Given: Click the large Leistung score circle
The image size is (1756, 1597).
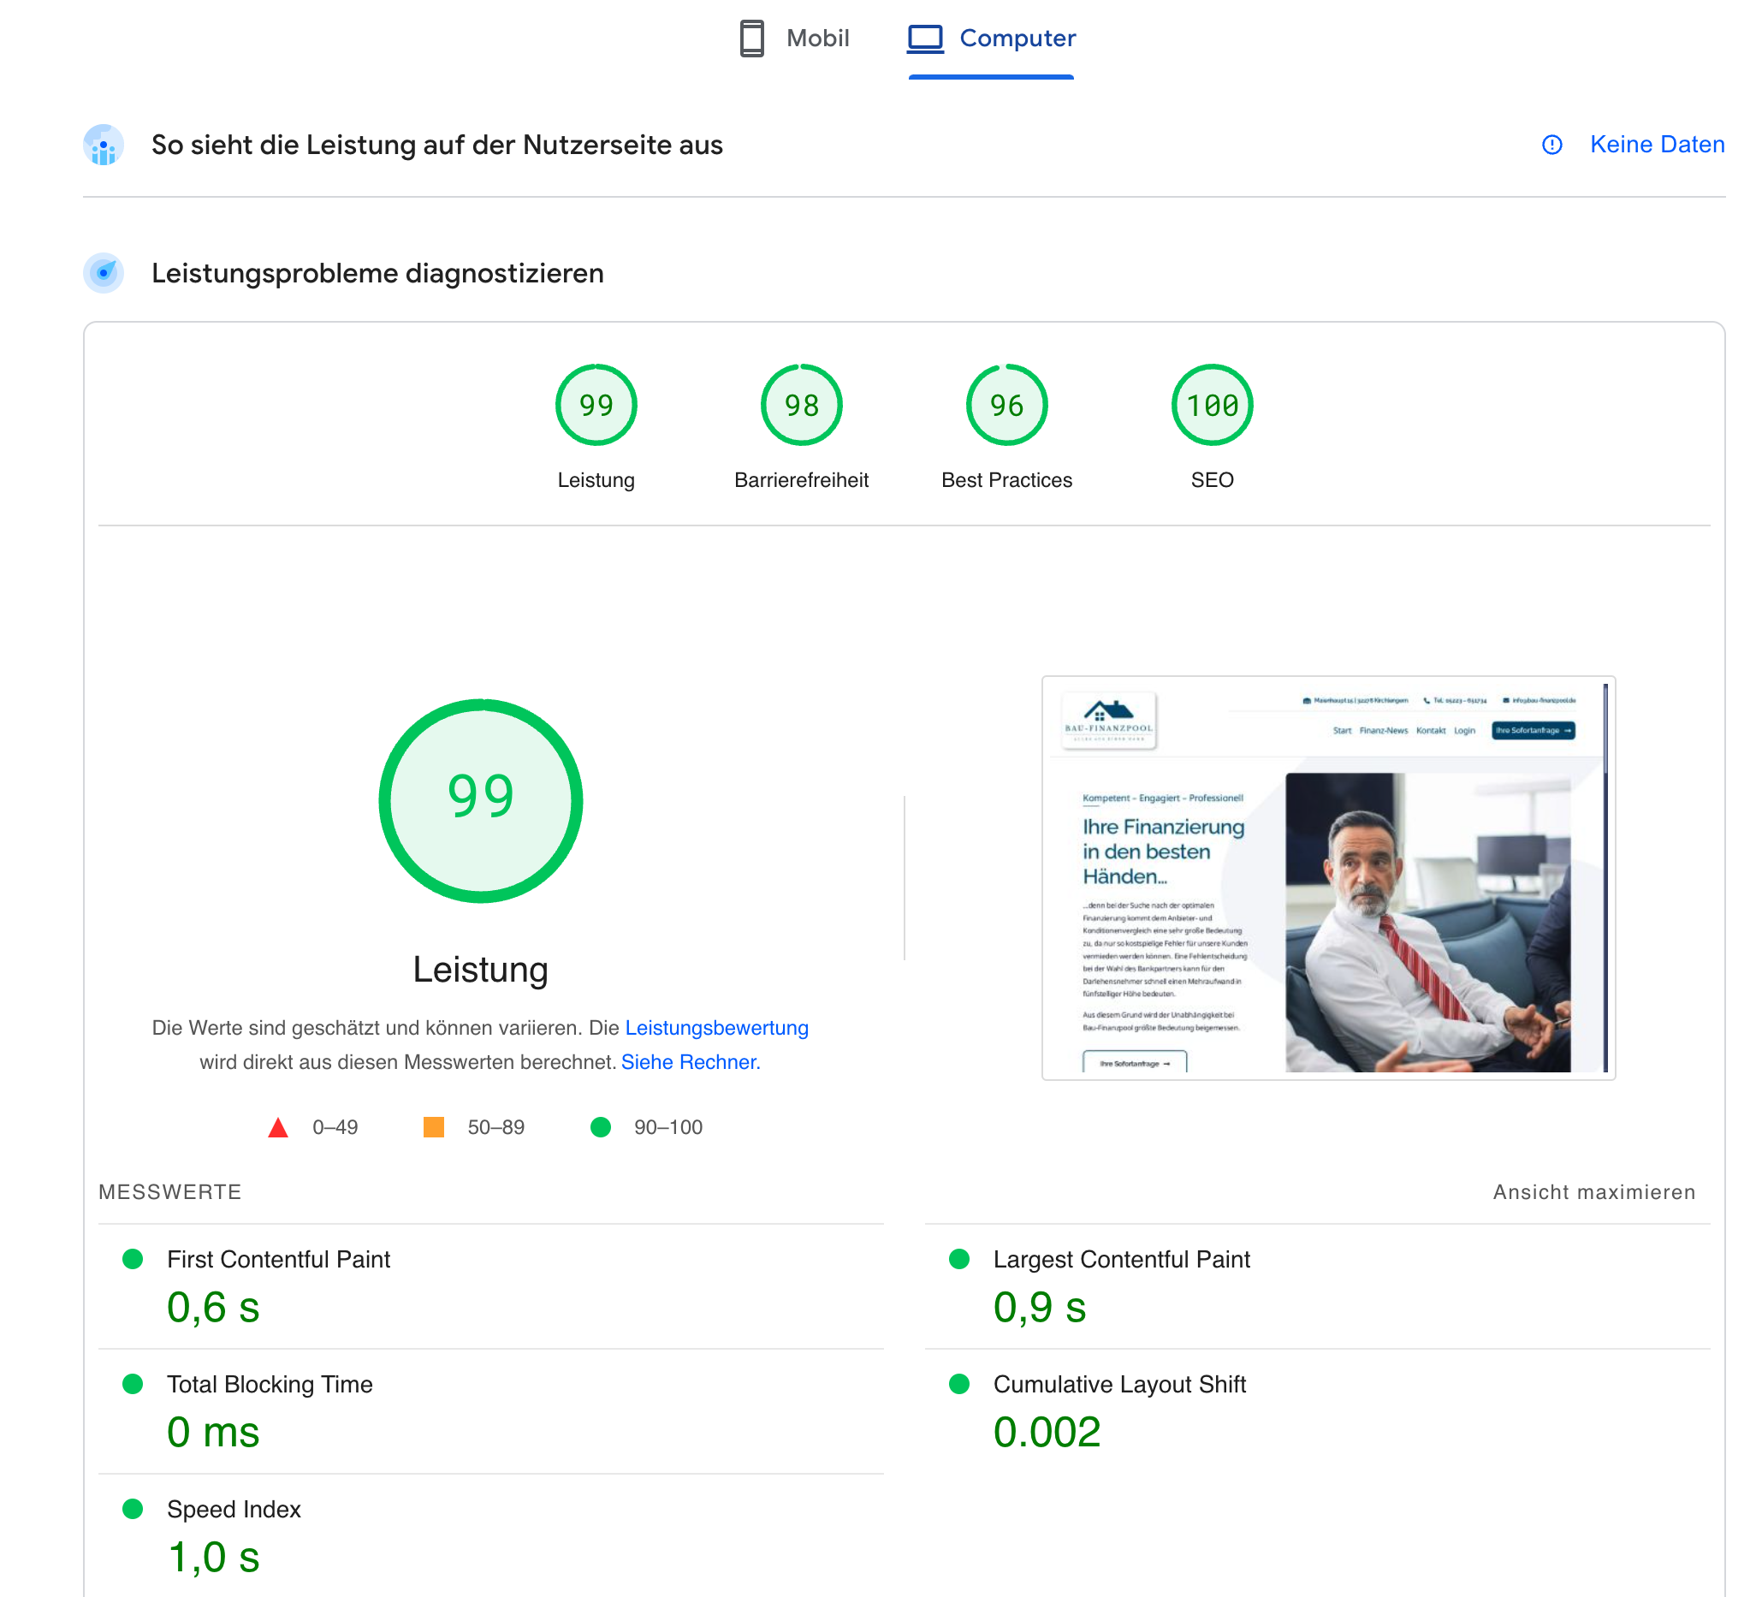Looking at the screenshot, I should [x=481, y=801].
